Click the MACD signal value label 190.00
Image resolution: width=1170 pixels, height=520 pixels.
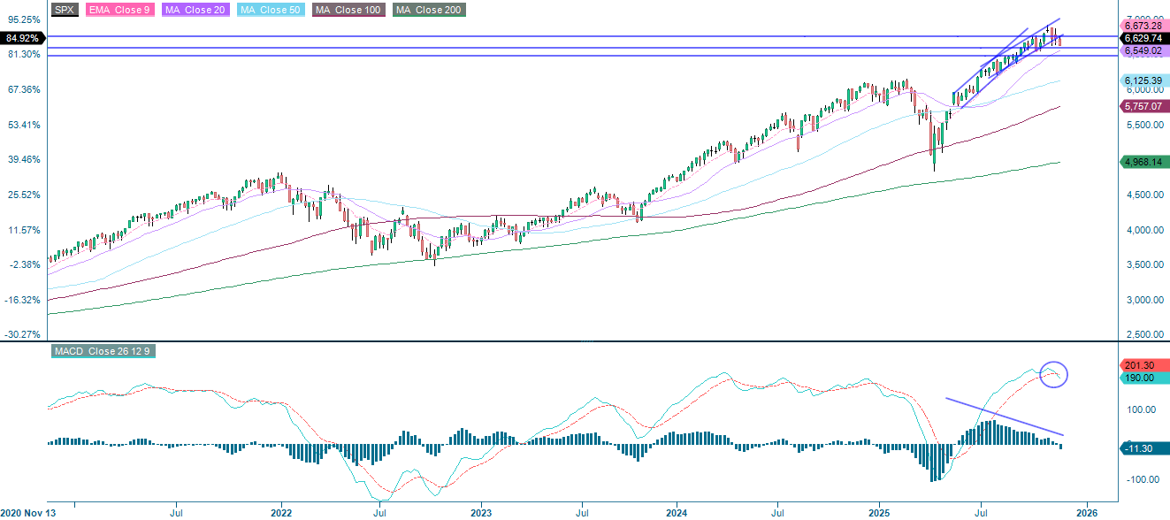click(1140, 378)
